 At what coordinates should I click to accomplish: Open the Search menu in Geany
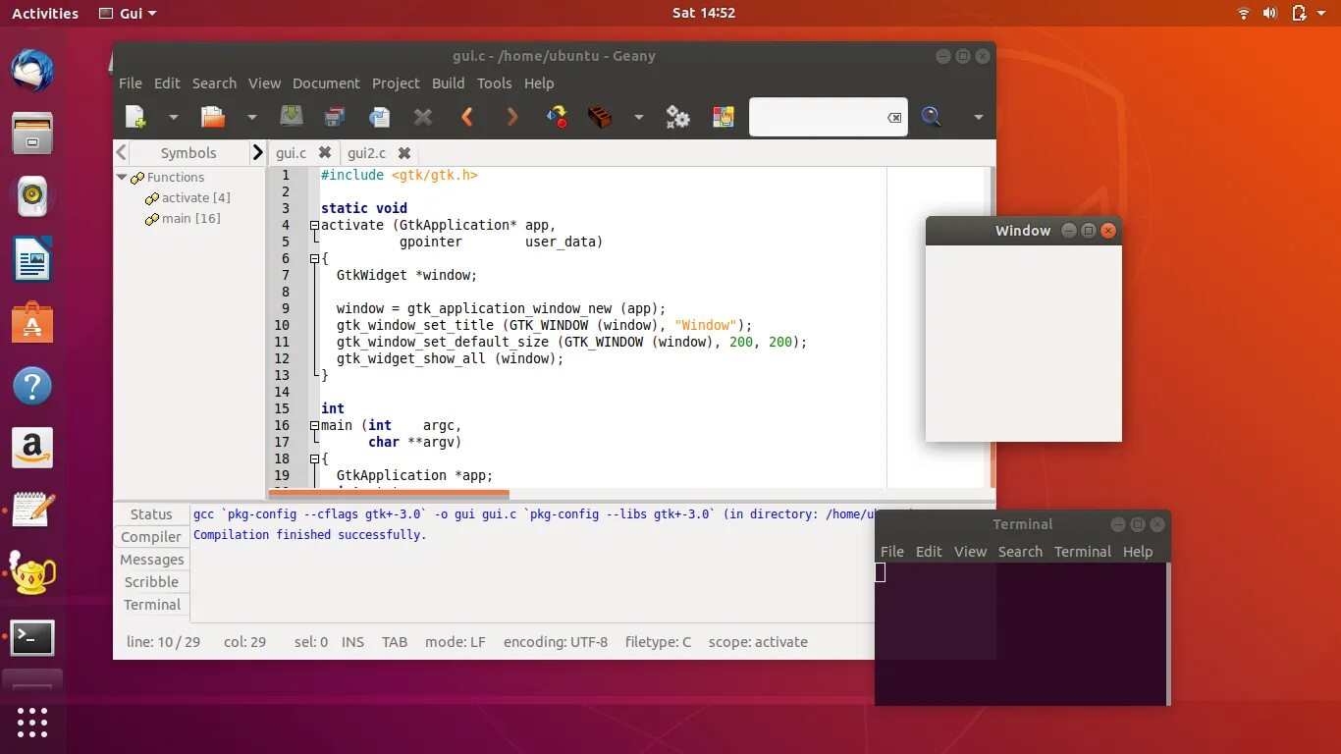click(214, 83)
